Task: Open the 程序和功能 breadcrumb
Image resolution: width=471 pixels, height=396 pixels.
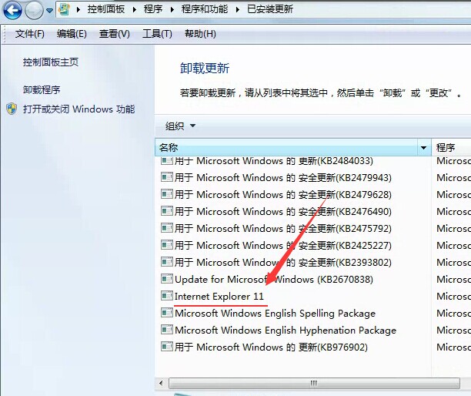Action: 205,9
